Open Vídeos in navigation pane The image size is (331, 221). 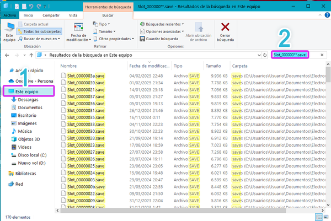point(22,147)
